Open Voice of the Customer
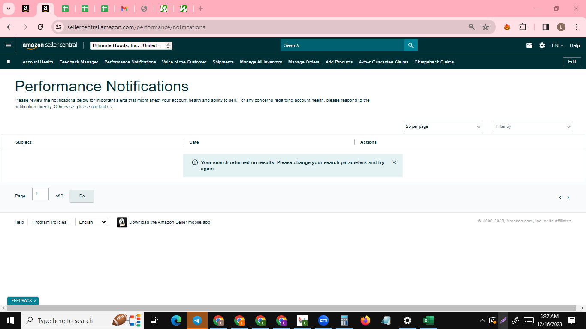The width and height of the screenshot is (586, 329). pyautogui.click(x=184, y=62)
